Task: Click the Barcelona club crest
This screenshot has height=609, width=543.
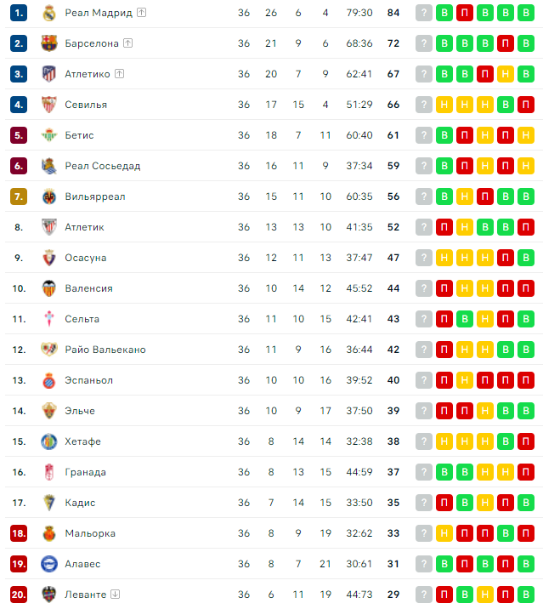Action: 49,43
